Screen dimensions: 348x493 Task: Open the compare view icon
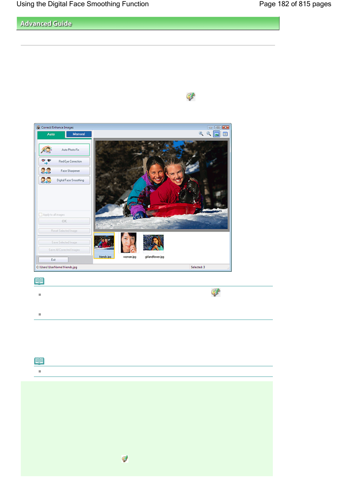pyautogui.click(x=225, y=134)
